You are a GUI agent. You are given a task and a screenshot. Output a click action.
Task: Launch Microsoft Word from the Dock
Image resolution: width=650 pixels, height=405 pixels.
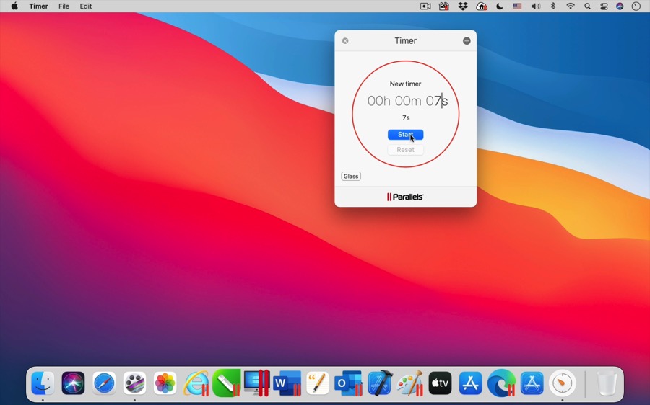click(x=287, y=383)
